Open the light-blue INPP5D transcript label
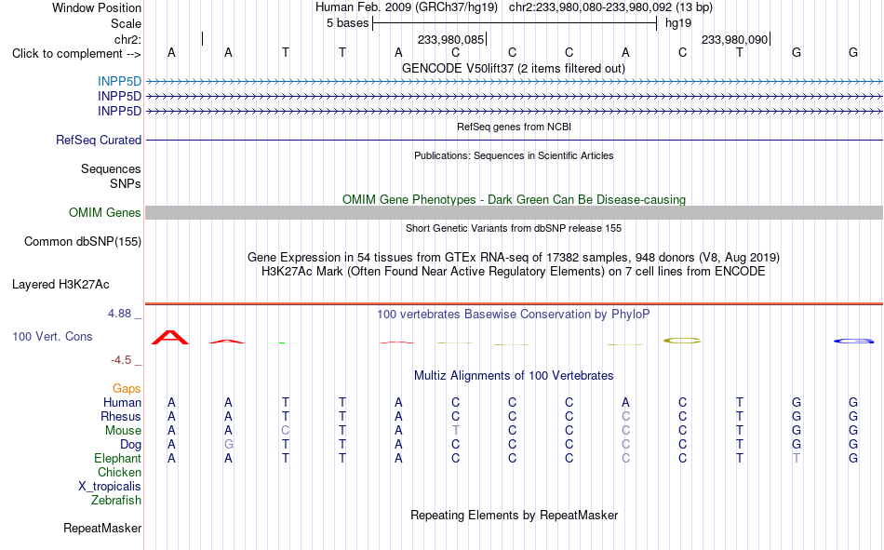 (119, 81)
